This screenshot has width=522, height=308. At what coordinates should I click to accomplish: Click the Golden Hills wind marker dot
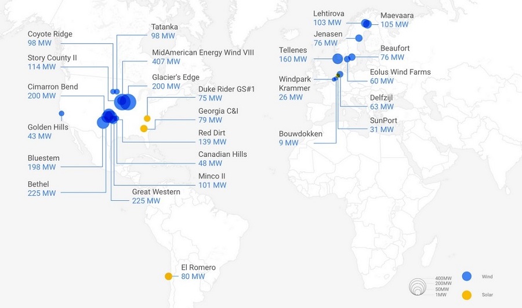[x=61, y=113]
